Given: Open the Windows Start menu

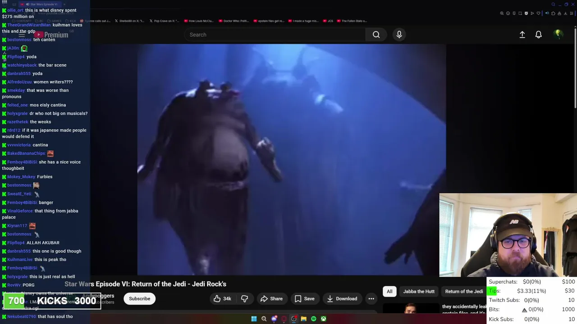Looking at the screenshot, I should (x=254, y=319).
